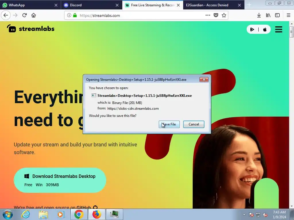Click the Firefox back arrow button
294x220 pixels.
coord(6,15)
